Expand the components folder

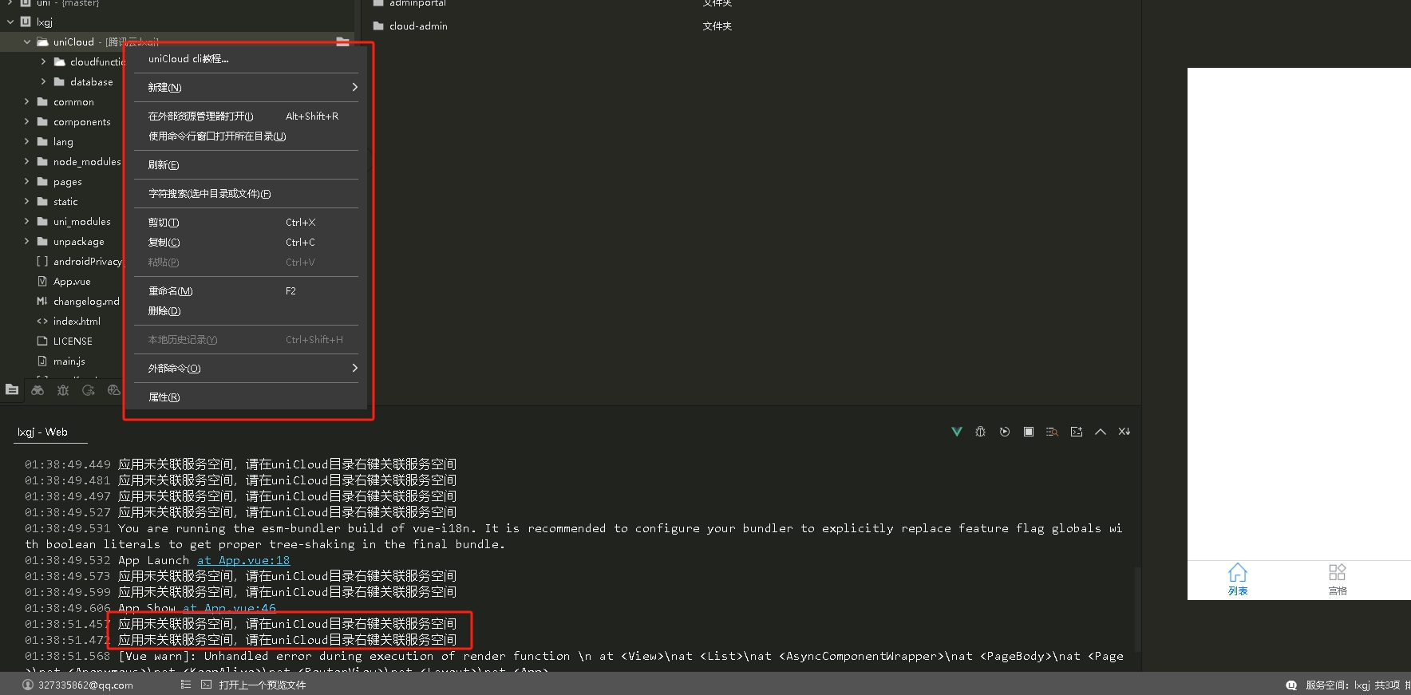(x=26, y=122)
